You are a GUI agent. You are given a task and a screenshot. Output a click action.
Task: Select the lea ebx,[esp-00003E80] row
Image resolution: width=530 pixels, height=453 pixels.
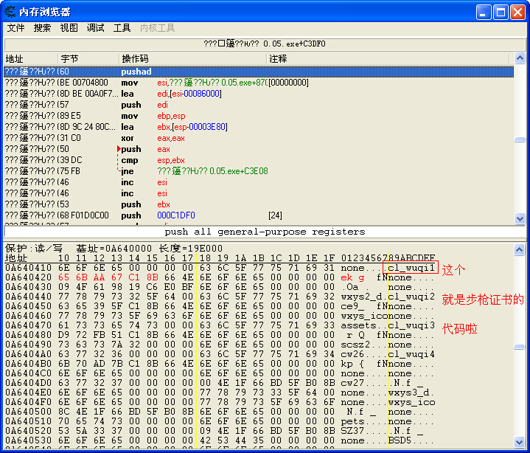coord(259,127)
